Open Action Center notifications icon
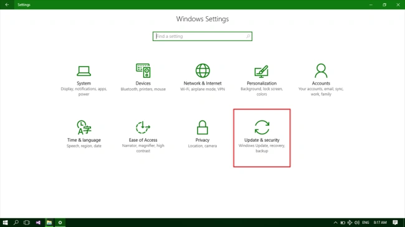 pyautogui.click(x=395, y=223)
